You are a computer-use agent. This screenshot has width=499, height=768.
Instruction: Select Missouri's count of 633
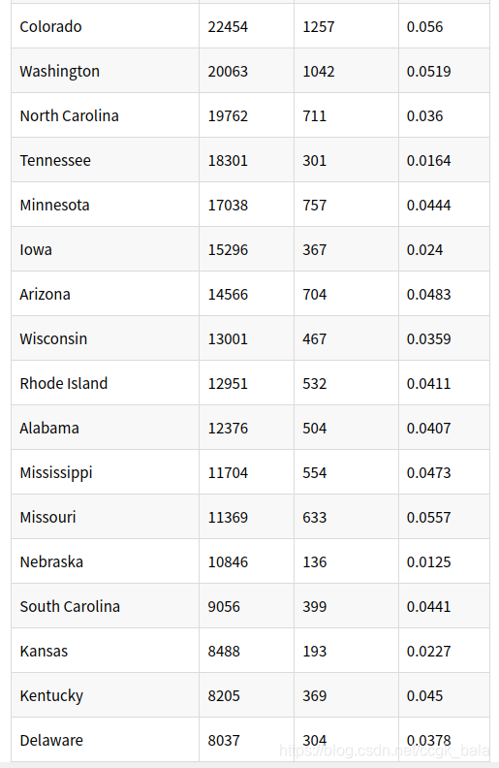pos(314,517)
